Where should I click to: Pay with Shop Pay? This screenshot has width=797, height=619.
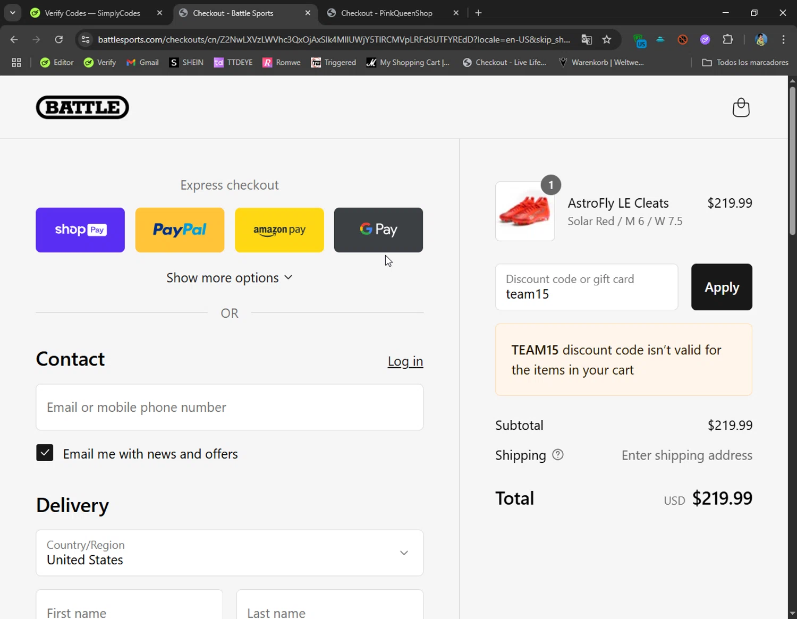(80, 230)
